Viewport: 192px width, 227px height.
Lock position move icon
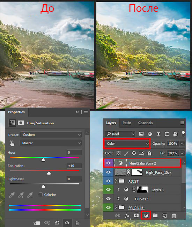[x=134, y=153]
